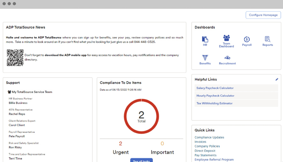Open the Payroll dashboard icon

247,39
